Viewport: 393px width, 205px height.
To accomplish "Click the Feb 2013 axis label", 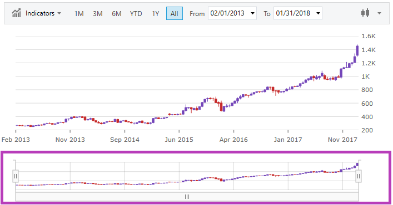I will click(x=16, y=140).
